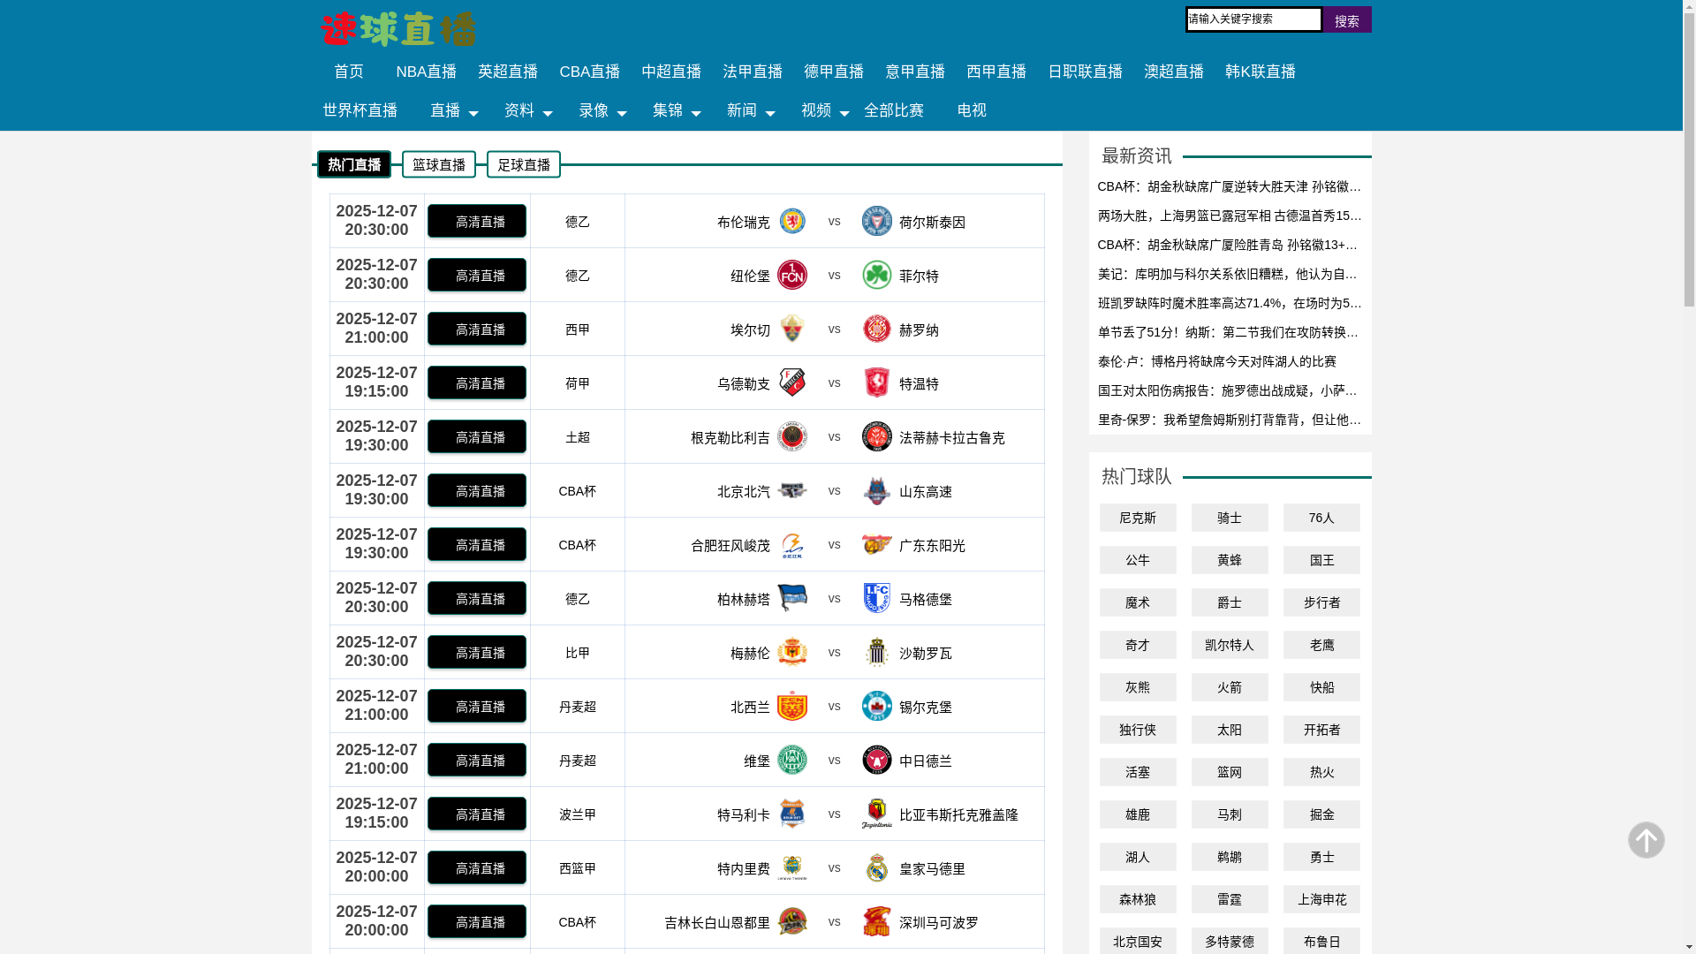Viewport: 1696px width, 954px height.
Task: Click the Greuther Fürth (菲尔特) green clover logo
Action: click(x=876, y=275)
